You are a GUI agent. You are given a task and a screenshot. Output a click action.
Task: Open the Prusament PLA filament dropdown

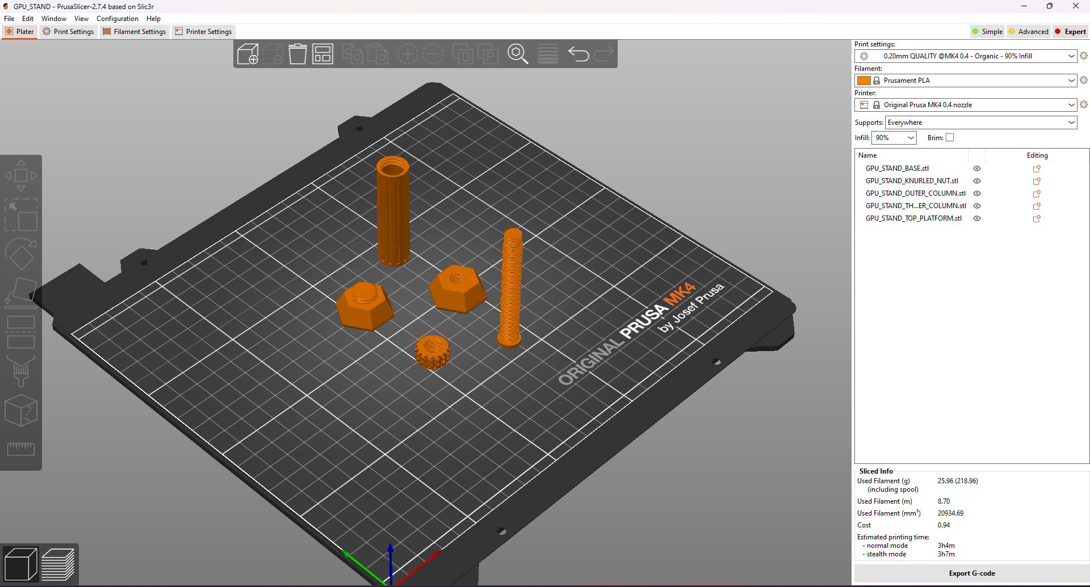click(965, 80)
